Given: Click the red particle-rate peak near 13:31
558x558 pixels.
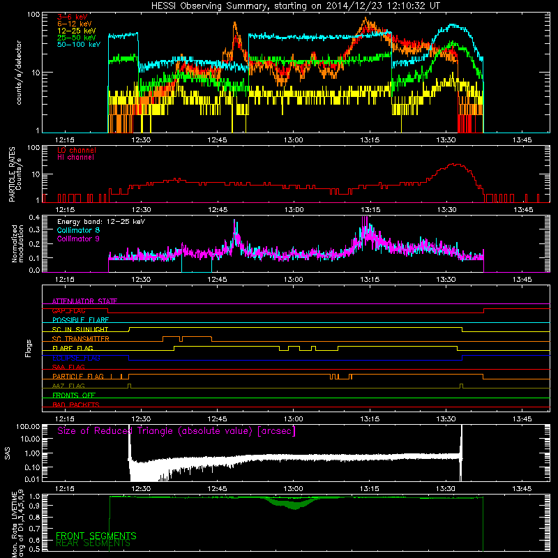Looking at the screenshot, I should click(x=454, y=165).
